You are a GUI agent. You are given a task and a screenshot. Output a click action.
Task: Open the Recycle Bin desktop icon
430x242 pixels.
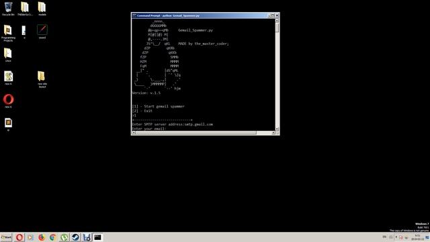pos(8,8)
